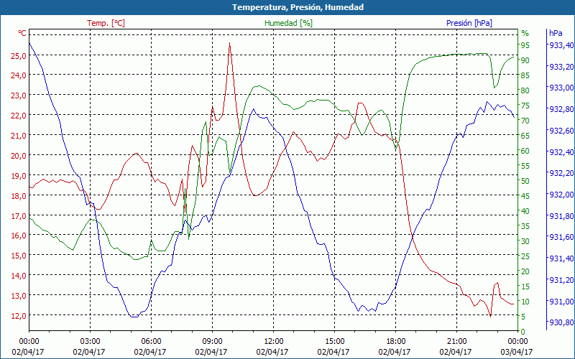Image resolution: width=575 pixels, height=359 pixels.
Task: Click the blue 'hPa' axis unit label
Action: [556, 32]
